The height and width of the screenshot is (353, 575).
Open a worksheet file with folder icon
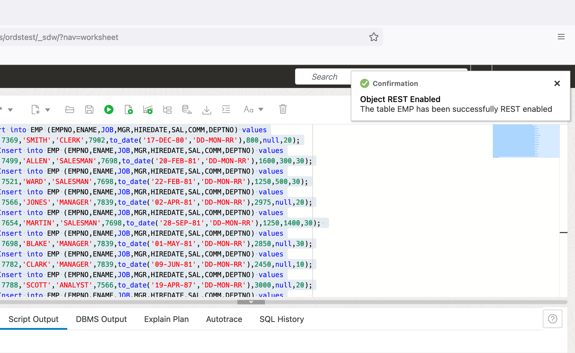click(70, 110)
